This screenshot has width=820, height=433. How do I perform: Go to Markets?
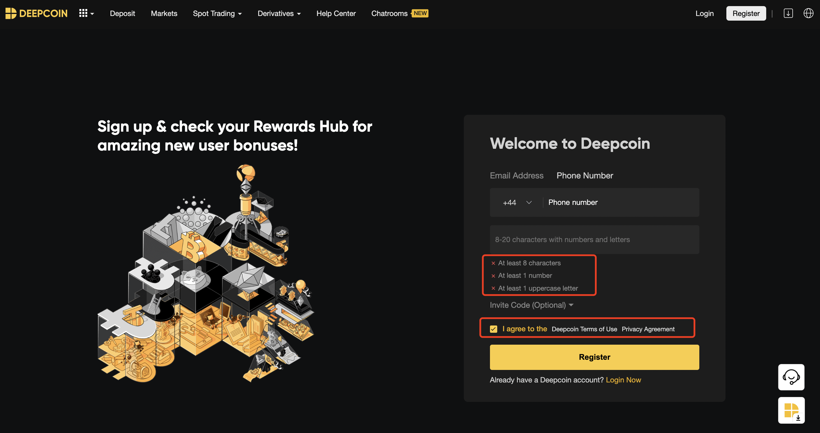point(164,13)
